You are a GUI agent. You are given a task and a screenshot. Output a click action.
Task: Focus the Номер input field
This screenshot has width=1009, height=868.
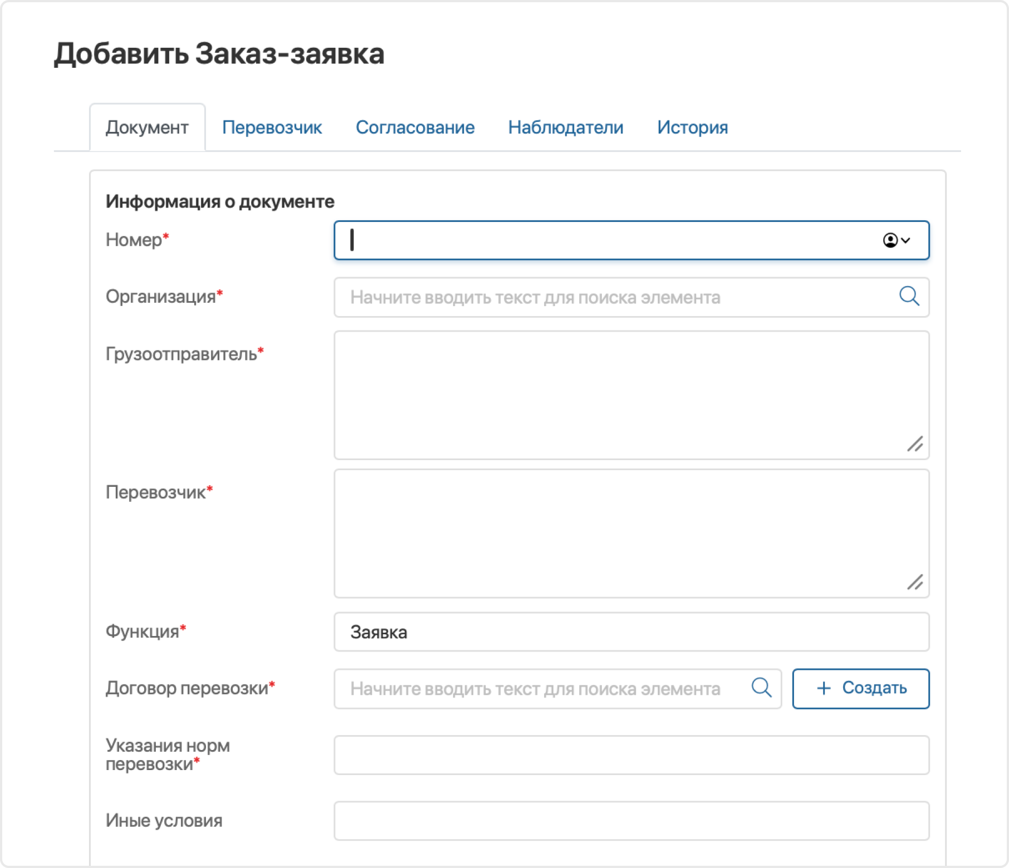(631, 240)
